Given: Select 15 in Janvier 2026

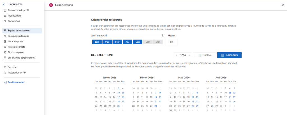Looking at the screenshot, I should 110,97.
